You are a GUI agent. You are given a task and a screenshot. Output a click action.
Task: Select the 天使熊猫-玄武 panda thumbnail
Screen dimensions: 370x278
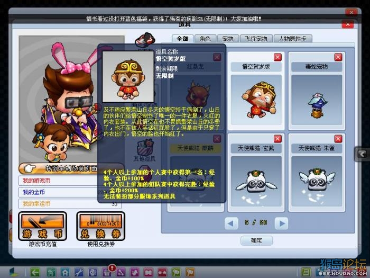click(x=256, y=181)
